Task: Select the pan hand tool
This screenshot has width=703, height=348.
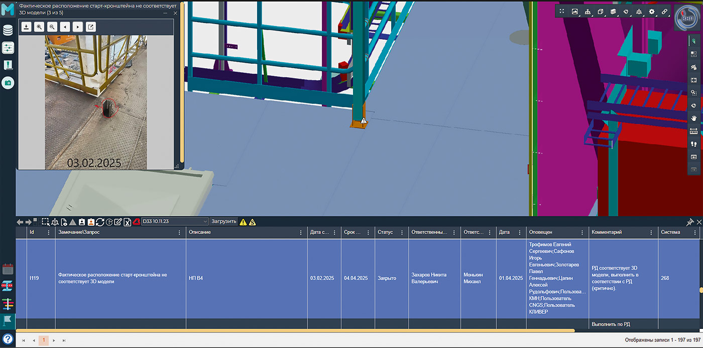Action: tap(694, 118)
